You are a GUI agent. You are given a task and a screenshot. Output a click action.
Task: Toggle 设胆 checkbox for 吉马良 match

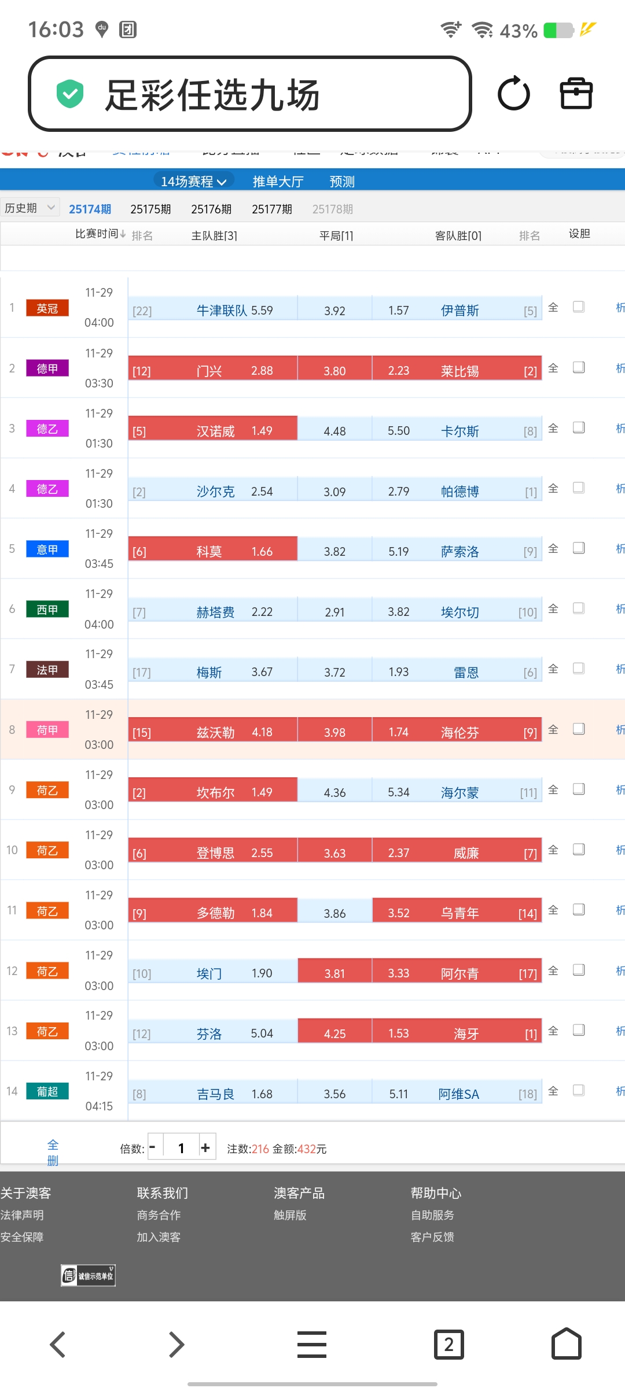578,1090
